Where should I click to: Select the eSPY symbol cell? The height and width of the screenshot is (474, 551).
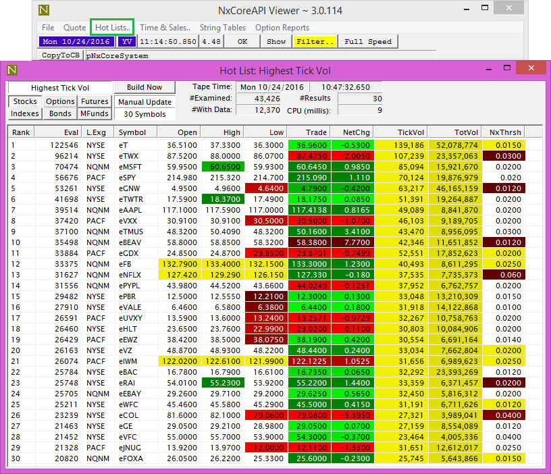coord(136,178)
